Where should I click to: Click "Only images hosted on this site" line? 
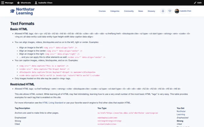[x=43, y=79]
